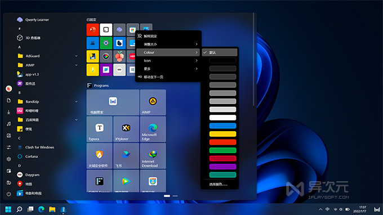Open the pictures sidebar shortcut
This screenshot has height=215, width=383.
coord(9,136)
